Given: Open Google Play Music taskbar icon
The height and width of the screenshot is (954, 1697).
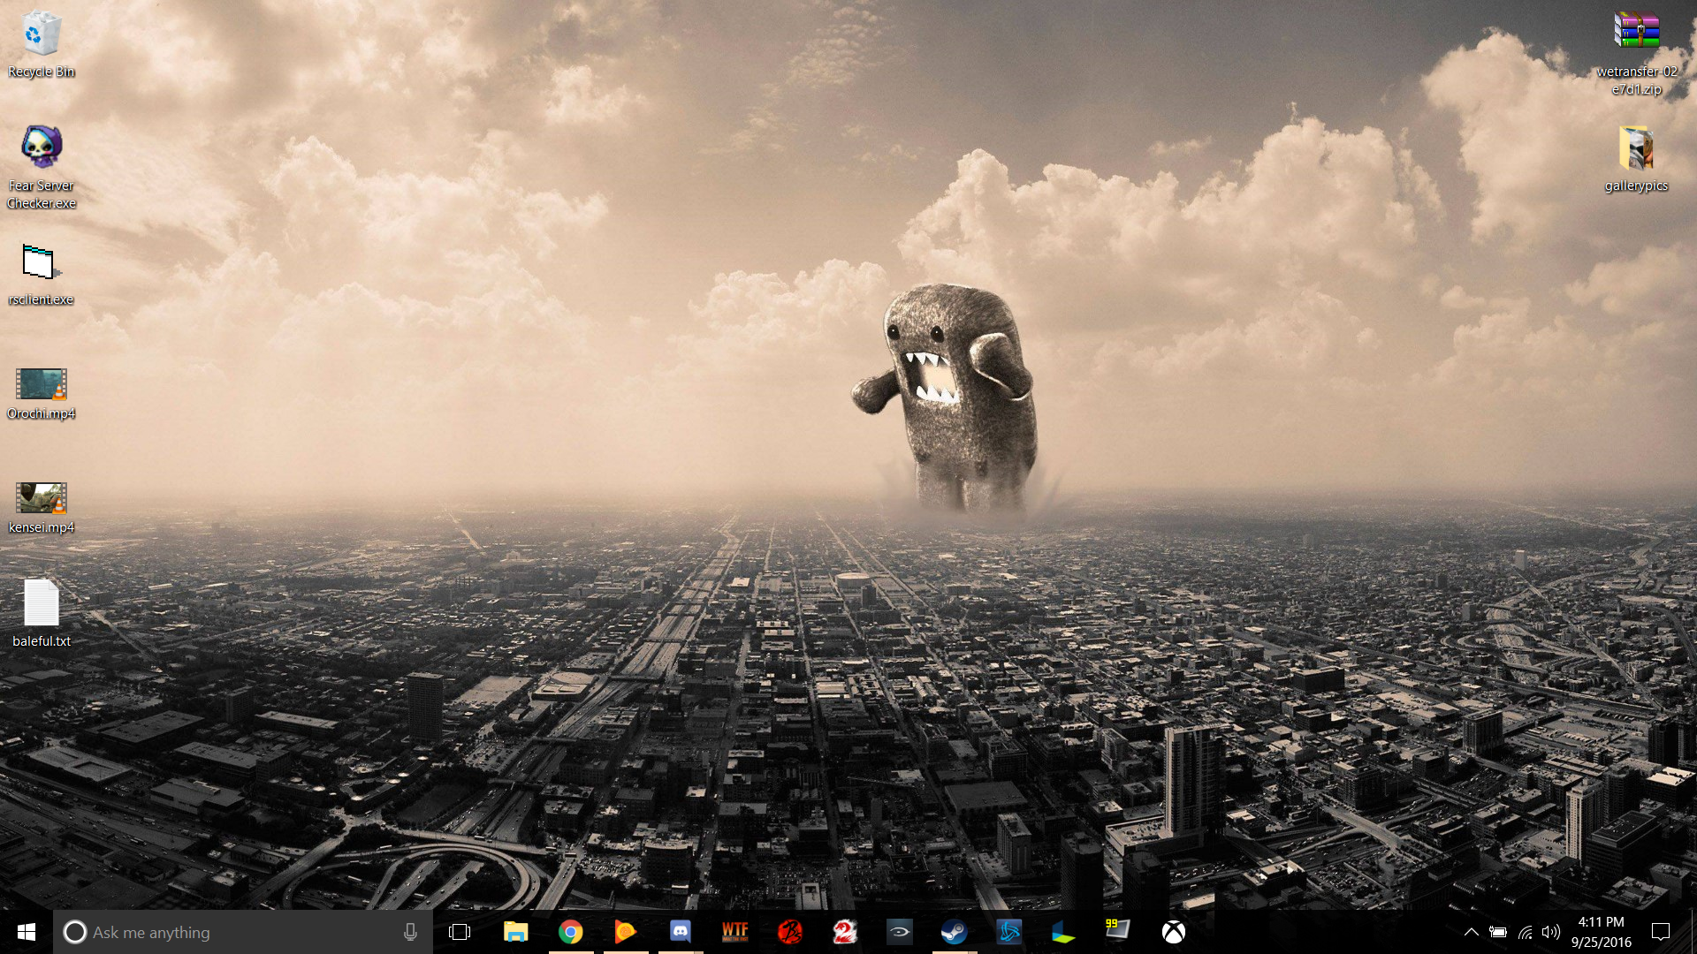Looking at the screenshot, I should coord(625,932).
